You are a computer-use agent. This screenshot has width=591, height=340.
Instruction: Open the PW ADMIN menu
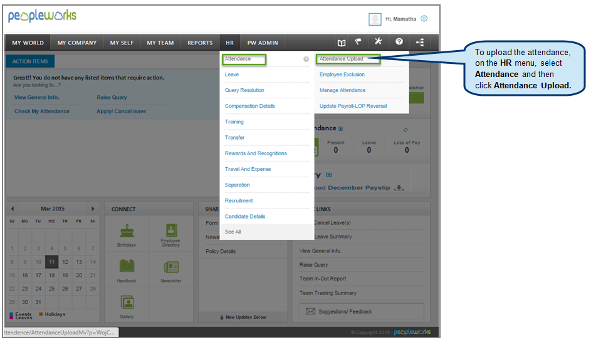pos(263,43)
